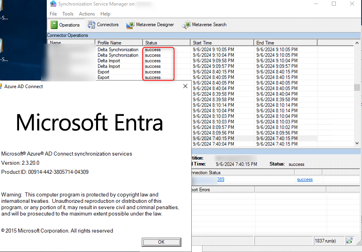Viewport: 362px width, 252px height.
Task: Minimize the Synchronization Service Manager window
Action: tap(316, 4)
